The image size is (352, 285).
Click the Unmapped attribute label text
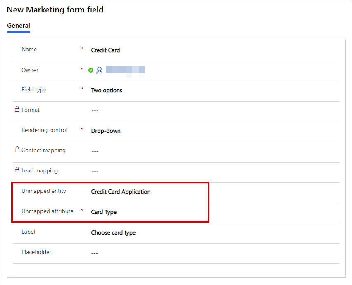point(47,211)
